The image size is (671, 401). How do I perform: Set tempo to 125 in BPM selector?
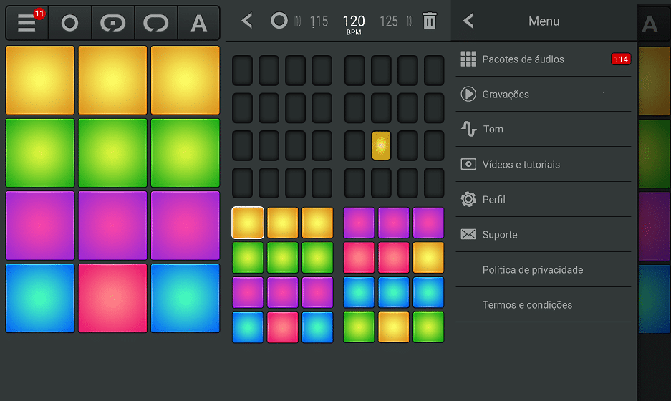pyautogui.click(x=388, y=21)
